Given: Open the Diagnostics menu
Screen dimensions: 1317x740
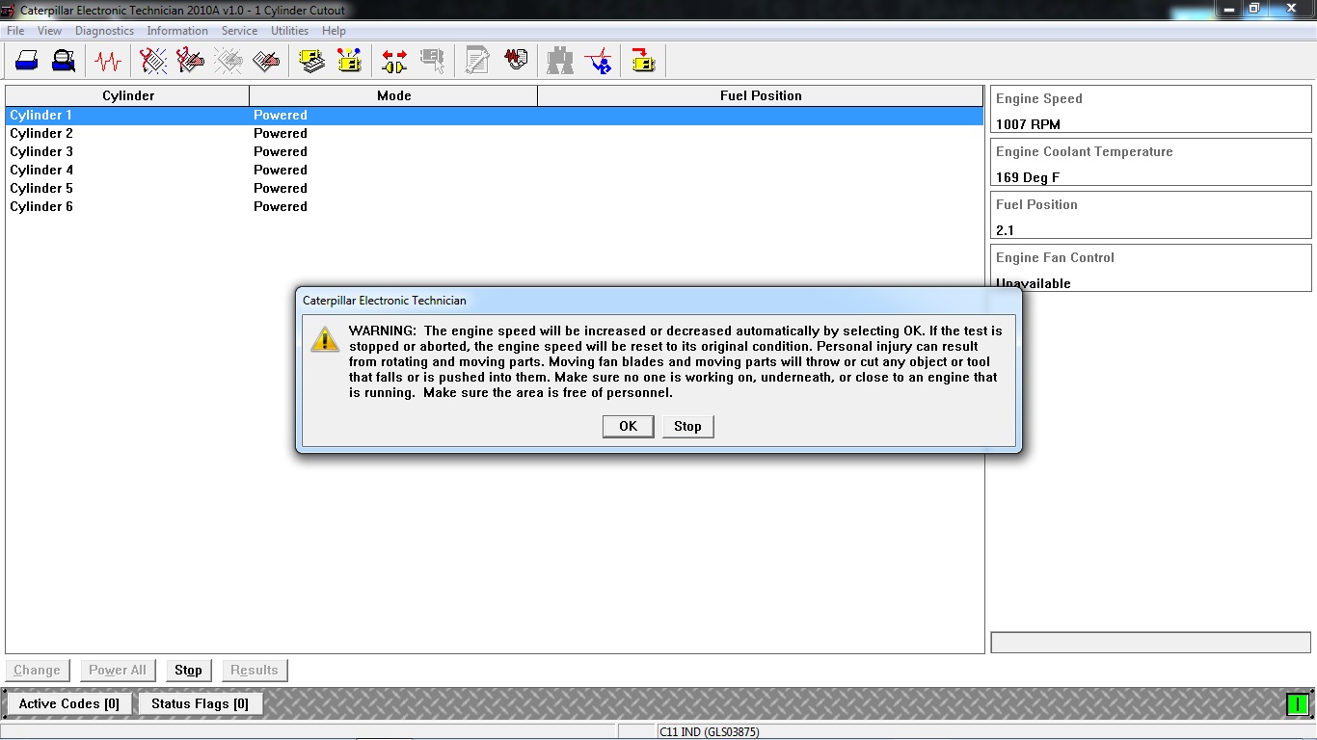Looking at the screenshot, I should (104, 31).
